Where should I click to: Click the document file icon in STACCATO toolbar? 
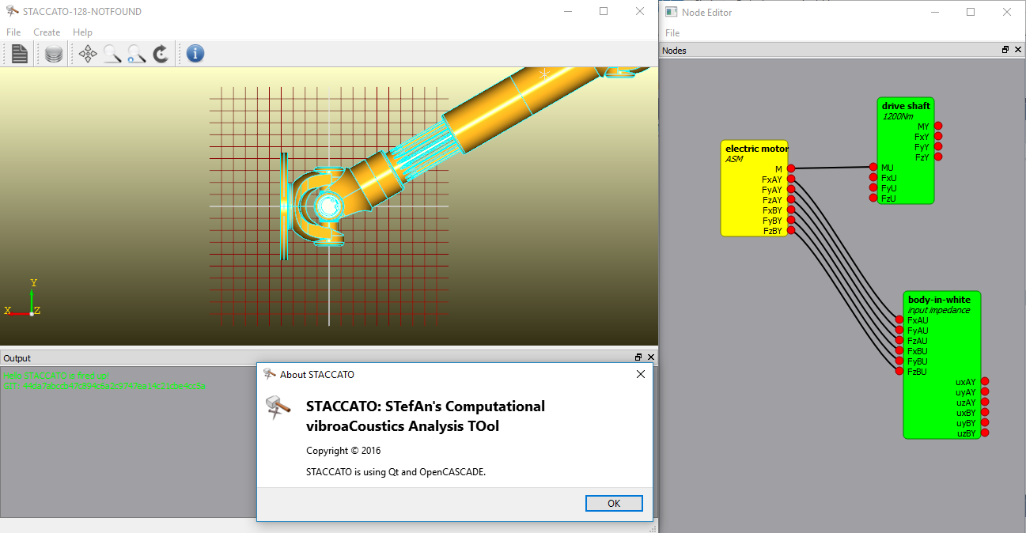point(20,54)
